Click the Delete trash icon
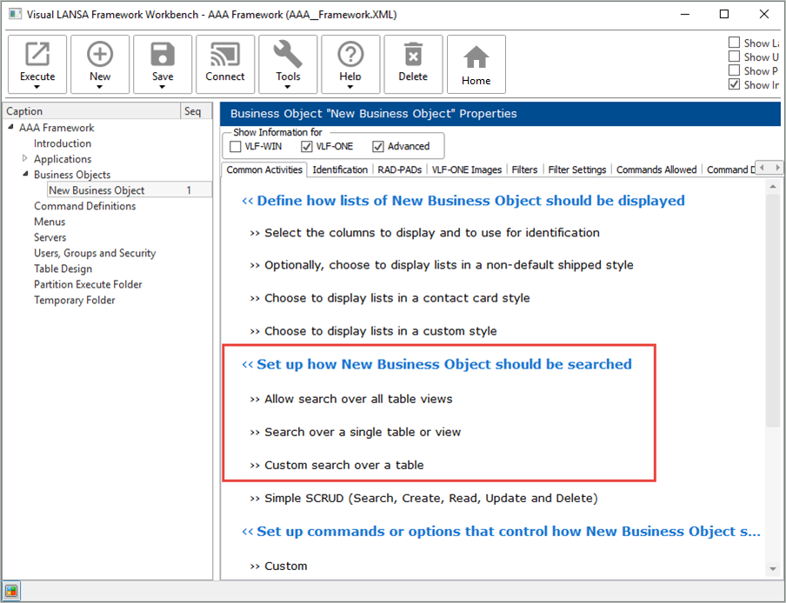This screenshot has height=603, width=786. click(x=413, y=56)
